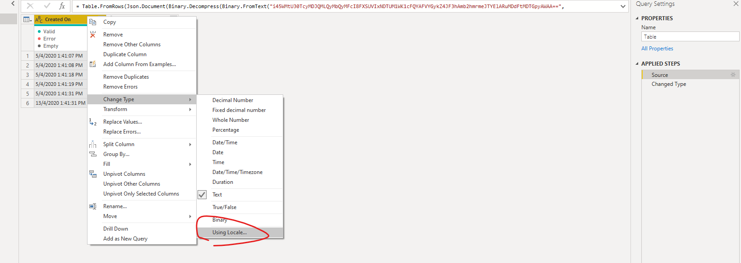Confirm formula with checkmark icon
Screen dimensions: 741x263
[47, 6]
